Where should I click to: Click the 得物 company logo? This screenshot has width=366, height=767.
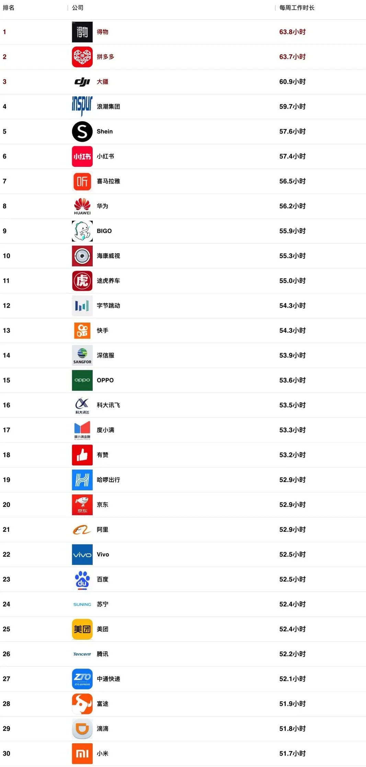[x=82, y=32]
